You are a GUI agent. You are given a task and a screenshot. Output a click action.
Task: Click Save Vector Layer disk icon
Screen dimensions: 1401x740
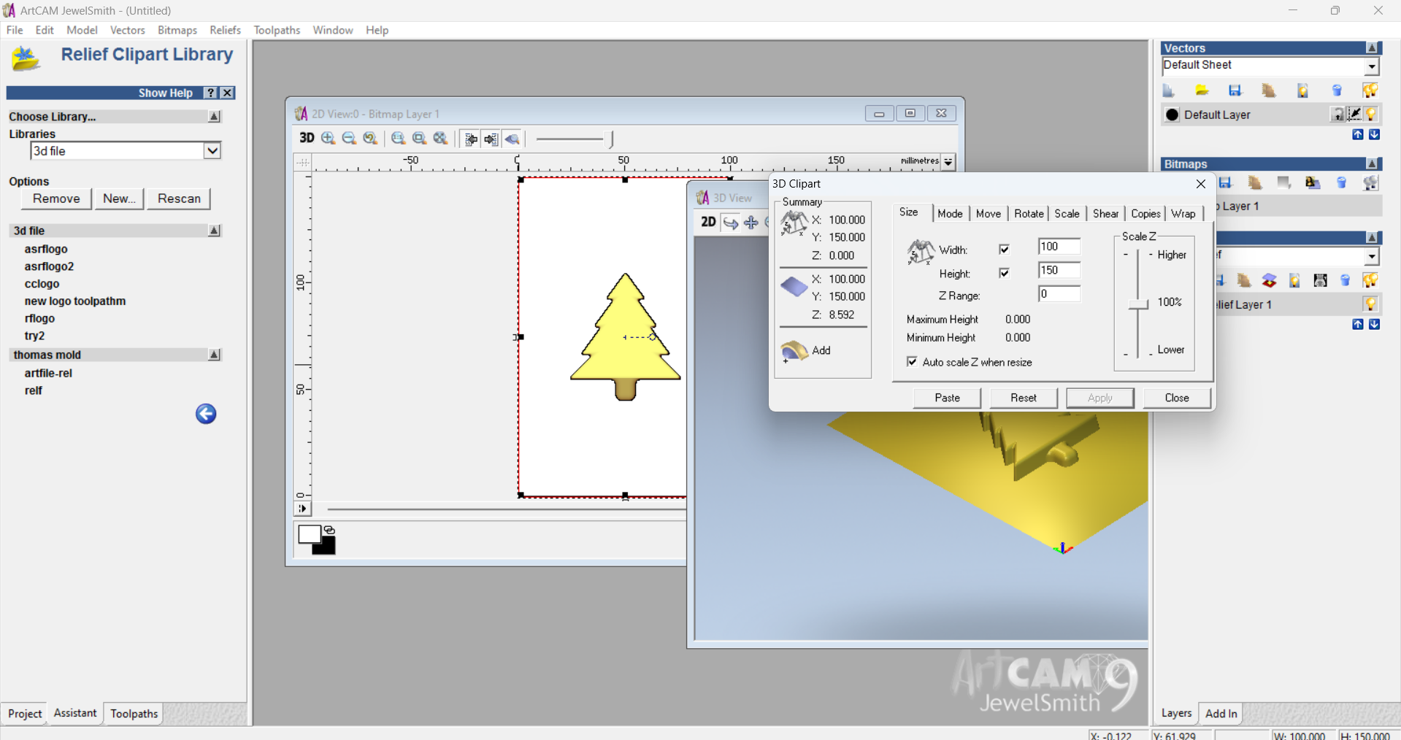[x=1235, y=90]
